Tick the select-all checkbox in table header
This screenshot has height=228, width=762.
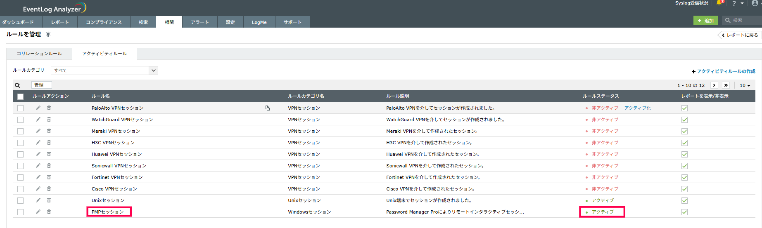pyautogui.click(x=20, y=96)
